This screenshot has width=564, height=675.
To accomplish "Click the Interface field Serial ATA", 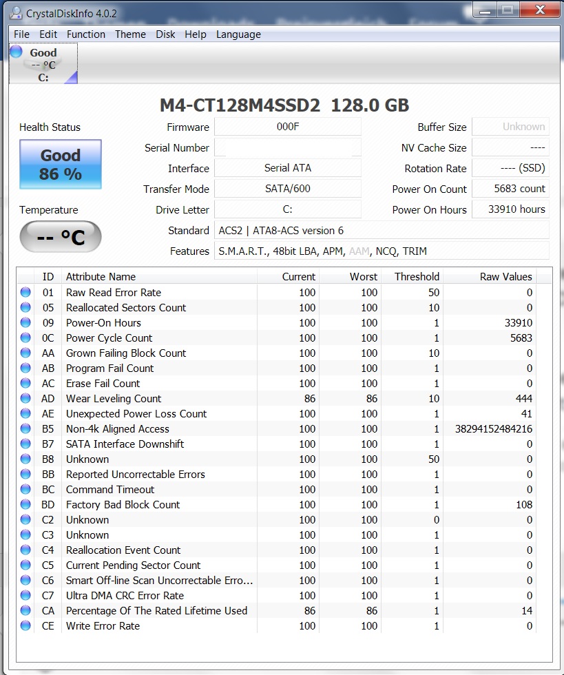I will pos(288,168).
